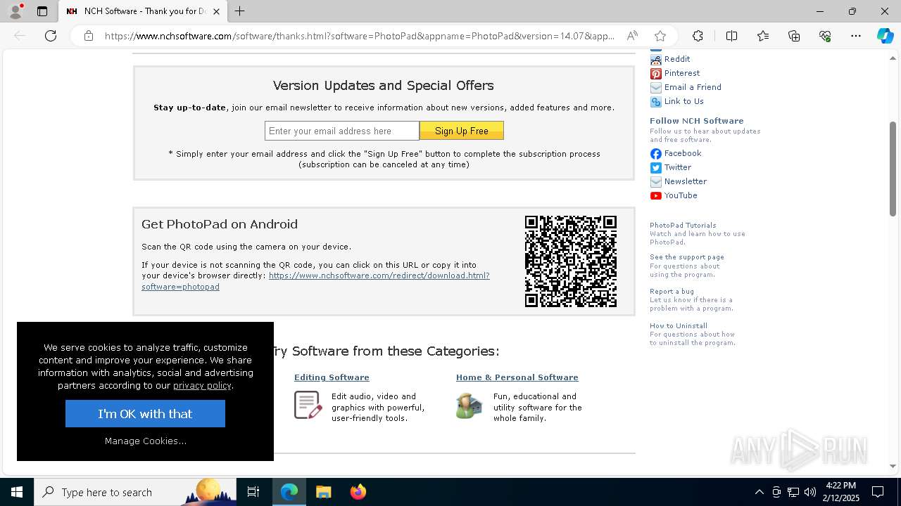Open the Reddit text link
Viewport: 901px width, 506px height.
tap(677, 59)
